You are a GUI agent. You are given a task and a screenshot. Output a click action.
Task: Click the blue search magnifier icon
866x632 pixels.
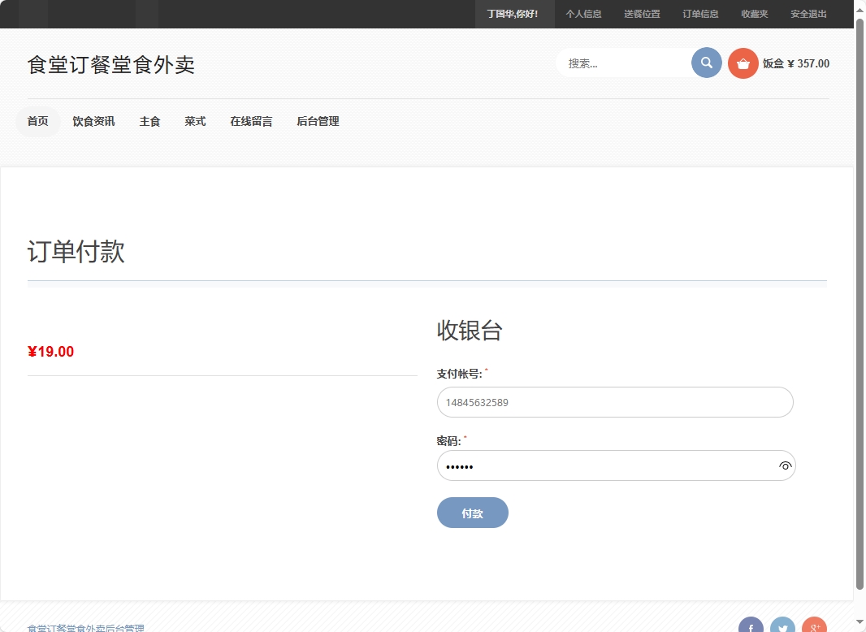tap(705, 63)
